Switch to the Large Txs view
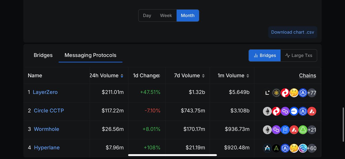Viewport: 345px width, 159px height. [x=299, y=55]
